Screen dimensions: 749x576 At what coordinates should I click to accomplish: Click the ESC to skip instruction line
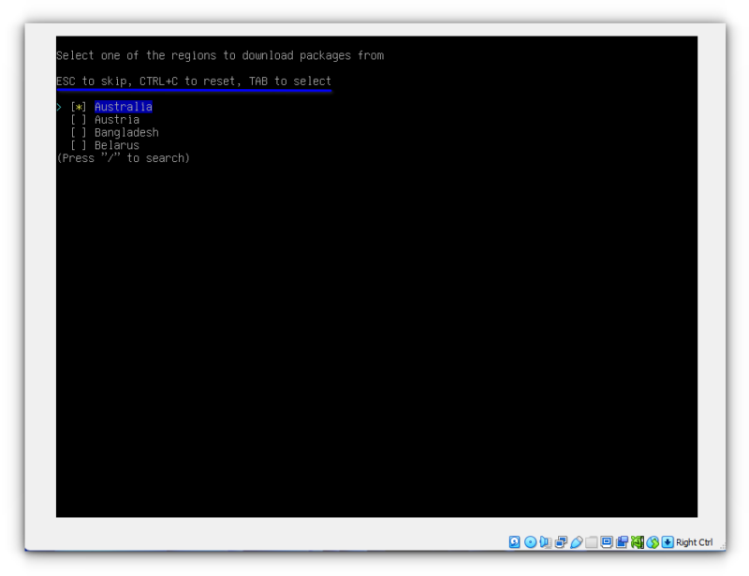coord(194,81)
